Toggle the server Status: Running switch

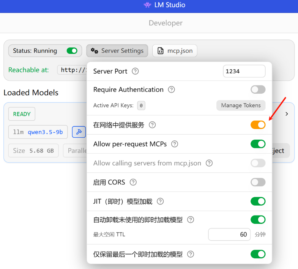coord(72,51)
